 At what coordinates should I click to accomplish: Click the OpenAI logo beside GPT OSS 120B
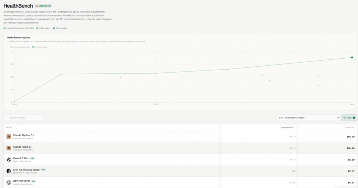pos(9,182)
